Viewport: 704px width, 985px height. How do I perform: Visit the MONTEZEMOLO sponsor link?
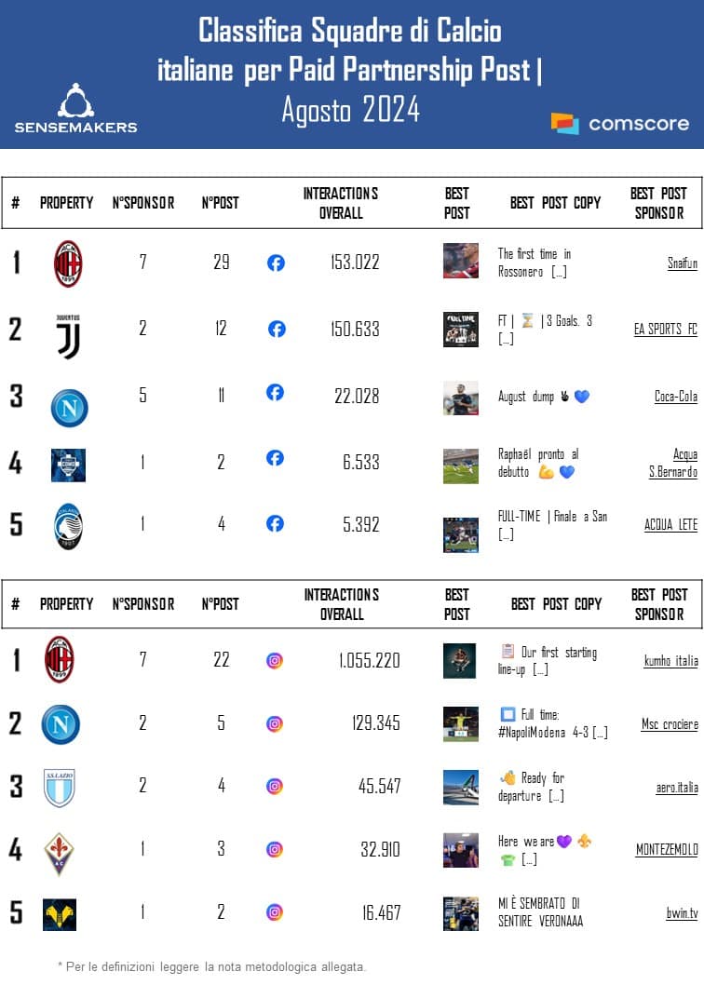pos(666,849)
